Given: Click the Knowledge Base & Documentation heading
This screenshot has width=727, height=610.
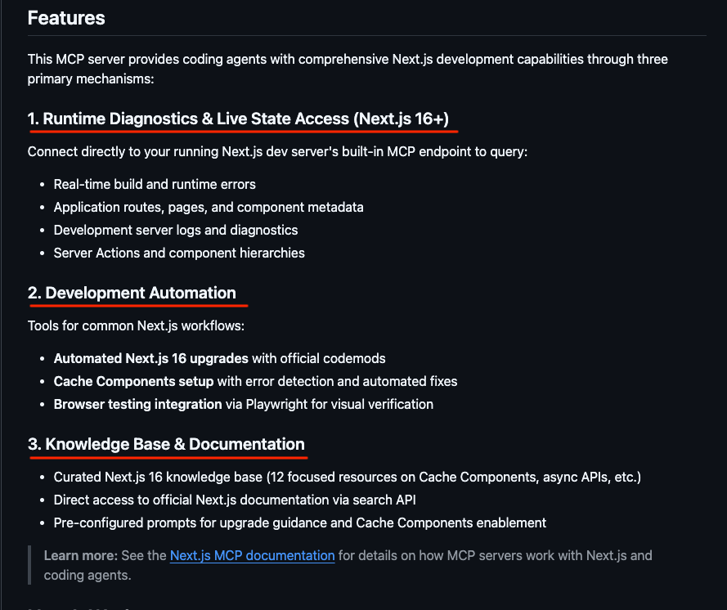Looking at the screenshot, I should 166,444.
